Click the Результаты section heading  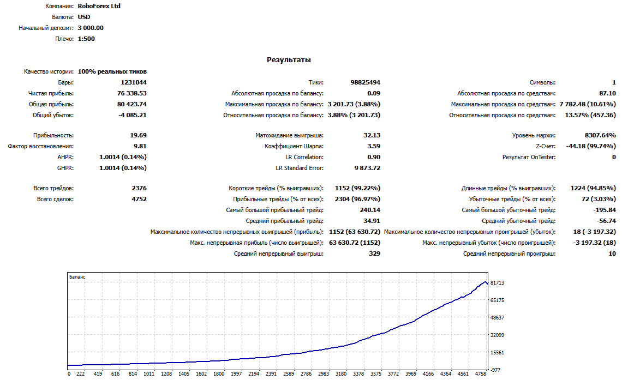289,59
